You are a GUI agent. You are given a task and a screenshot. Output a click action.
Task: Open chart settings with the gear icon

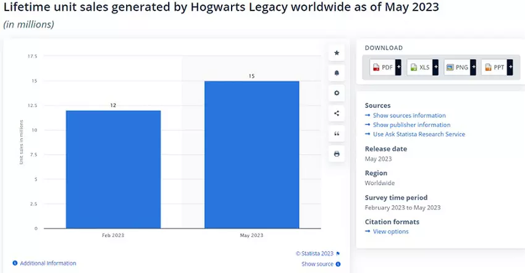click(337, 93)
